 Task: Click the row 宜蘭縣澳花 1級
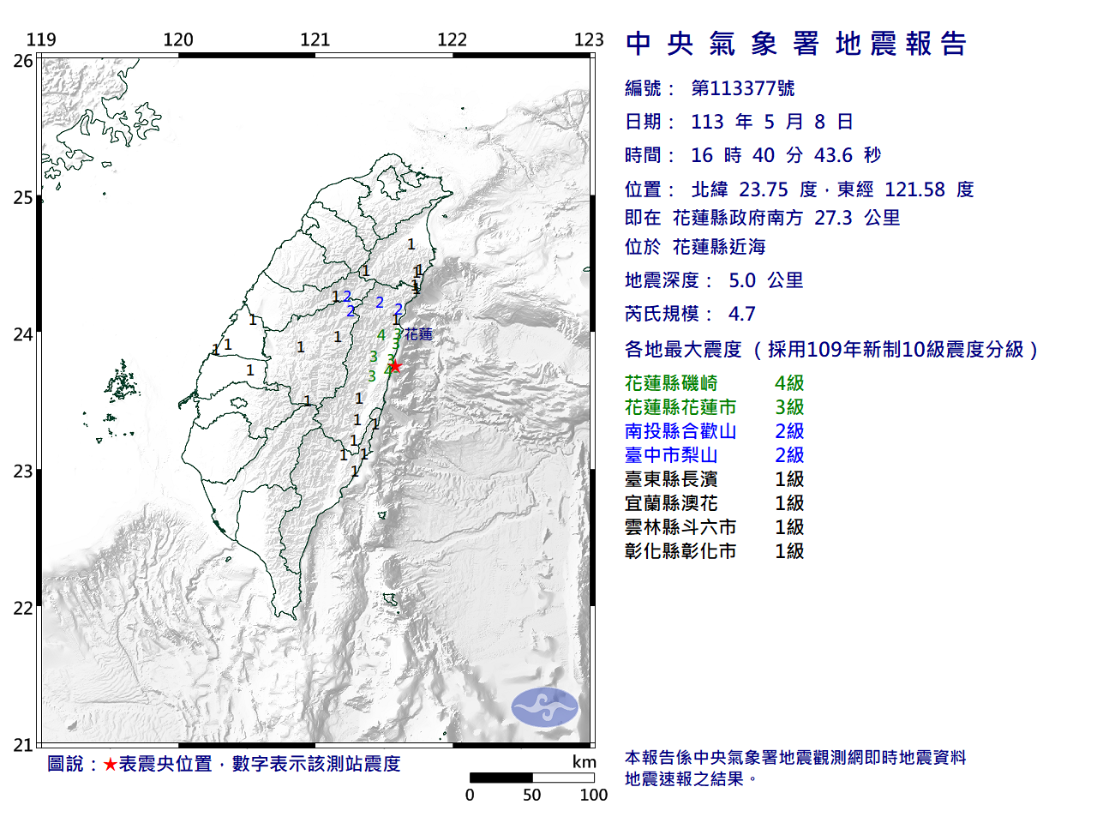click(715, 503)
